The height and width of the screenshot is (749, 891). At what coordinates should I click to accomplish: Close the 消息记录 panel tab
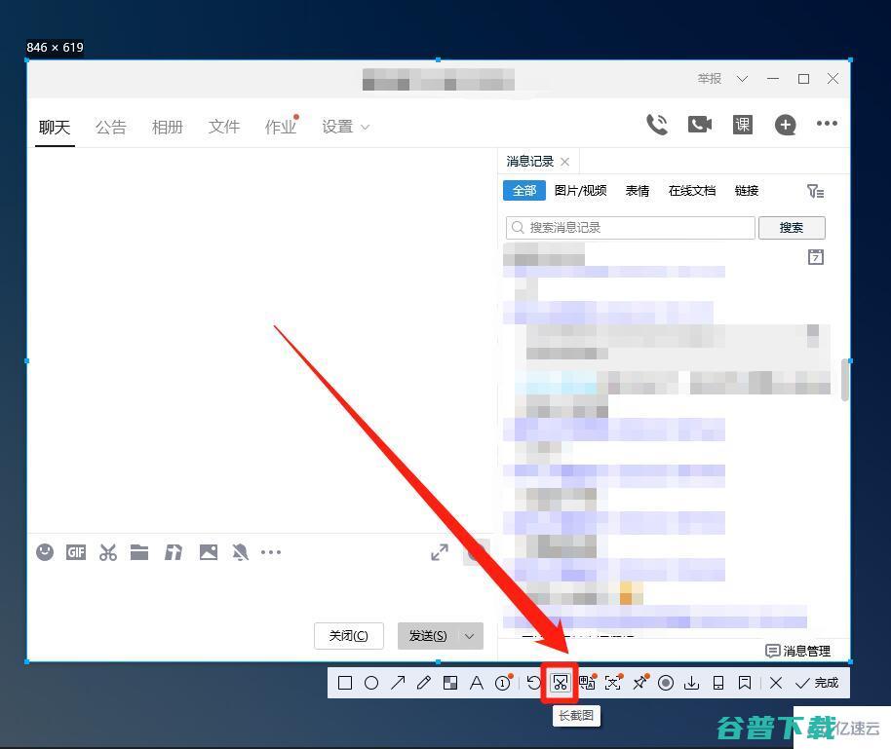click(x=564, y=162)
